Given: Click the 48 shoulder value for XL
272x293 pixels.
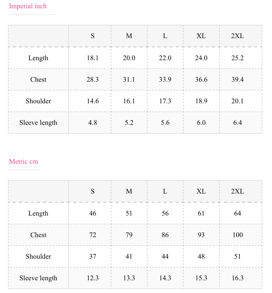Looking at the screenshot, I should [201, 257].
